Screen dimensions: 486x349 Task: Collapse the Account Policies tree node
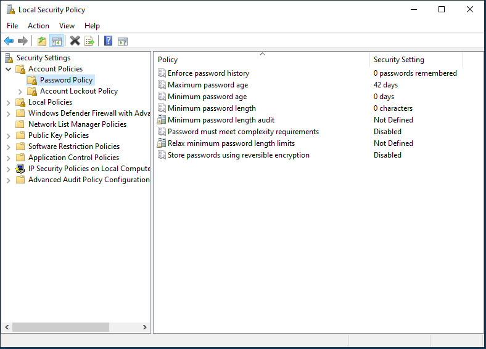(x=9, y=69)
